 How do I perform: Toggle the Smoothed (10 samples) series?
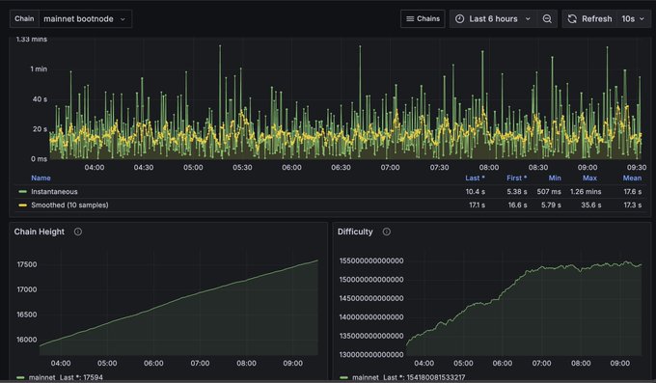tap(69, 205)
